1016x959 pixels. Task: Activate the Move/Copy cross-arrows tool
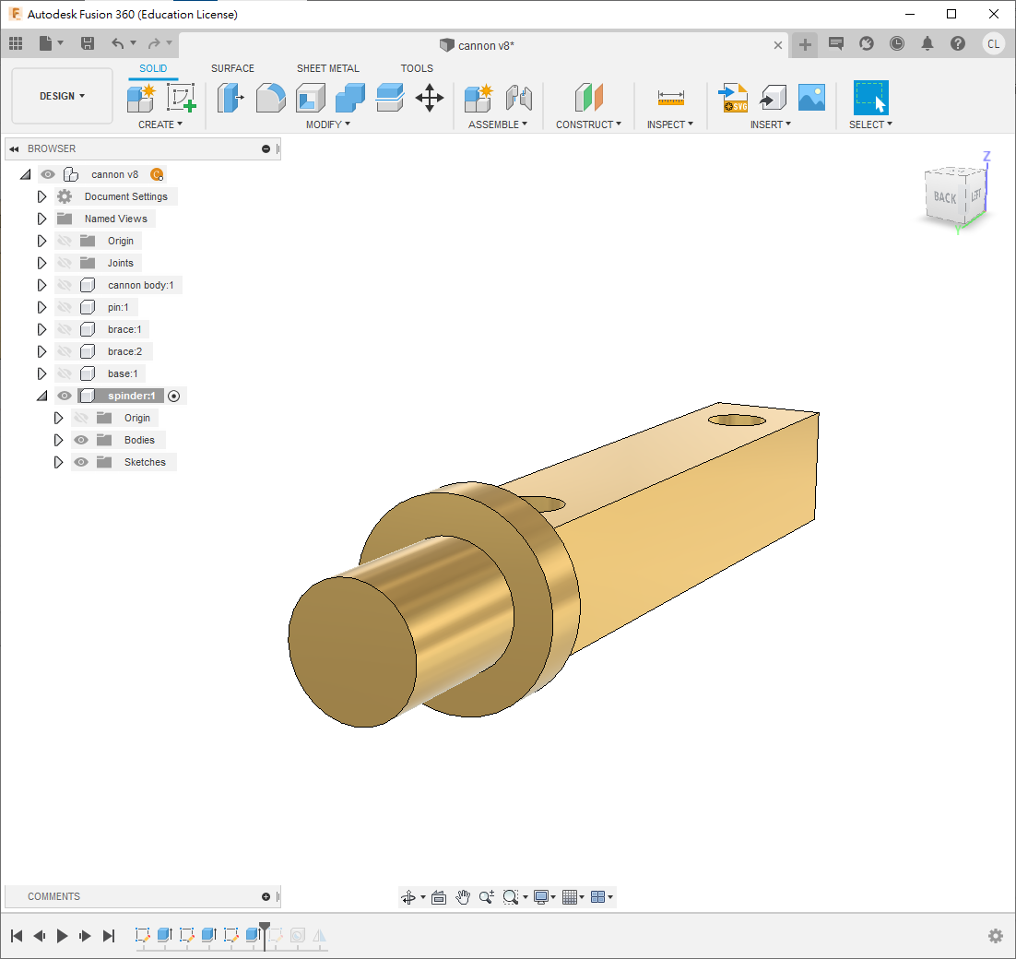pyautogui.click(x=430, y=97)
